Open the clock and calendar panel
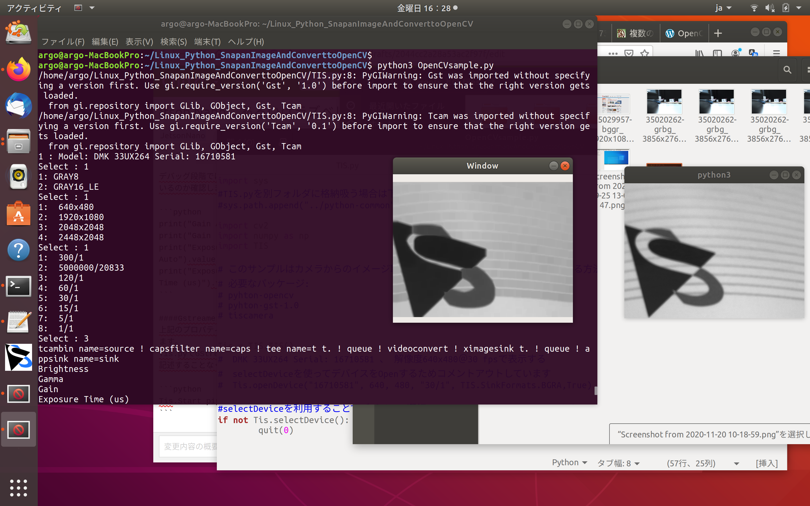 click(x=427, y=8)
